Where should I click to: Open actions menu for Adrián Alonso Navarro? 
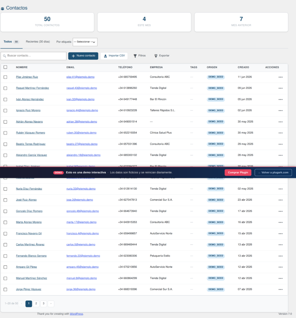(280, 122)
